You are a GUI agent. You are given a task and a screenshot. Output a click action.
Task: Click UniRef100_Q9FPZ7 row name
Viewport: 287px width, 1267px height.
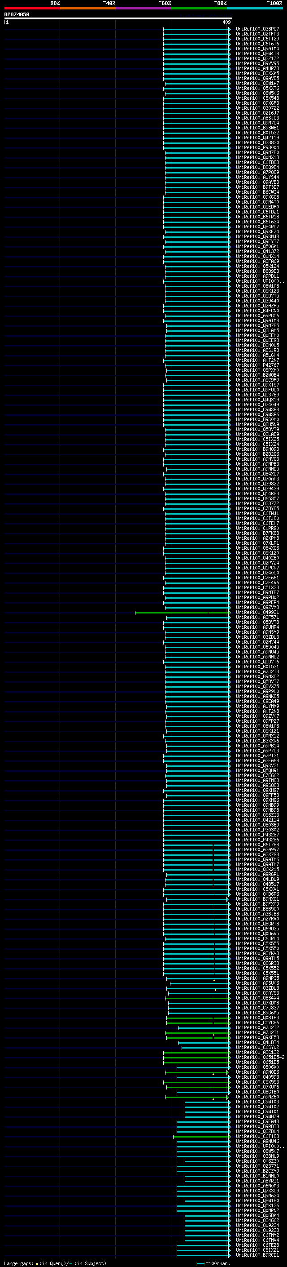[x=257, y=721]
